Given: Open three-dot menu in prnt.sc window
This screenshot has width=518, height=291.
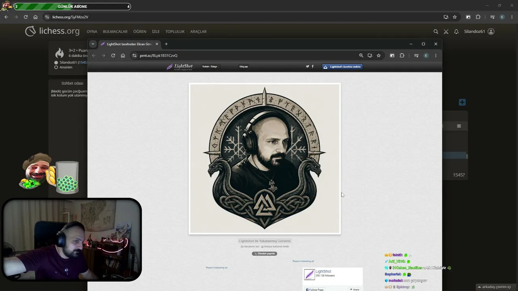Looking at the screenshot, I should [x=435, y=55].
